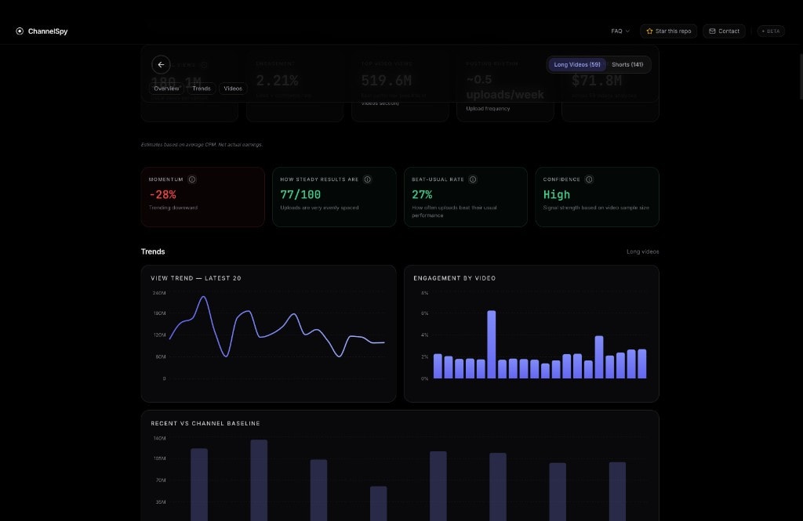Image resolution: width=803 pixels, height=521 pixels.
Task: Click info icon beside How Steady Results Are
Action: click(367, 179)
